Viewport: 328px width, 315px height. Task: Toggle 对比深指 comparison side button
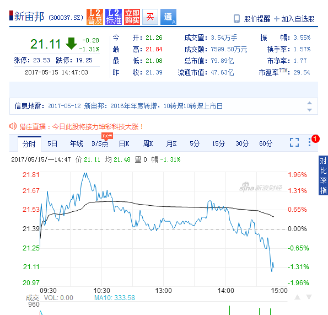click(x=323, y=175)
